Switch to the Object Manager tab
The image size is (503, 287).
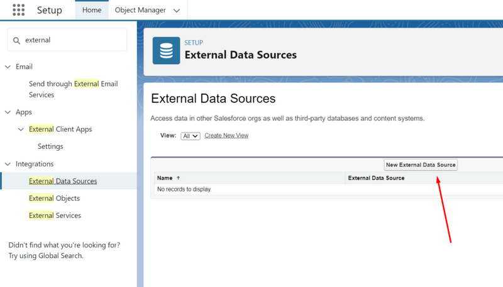(x=140, y=10)
